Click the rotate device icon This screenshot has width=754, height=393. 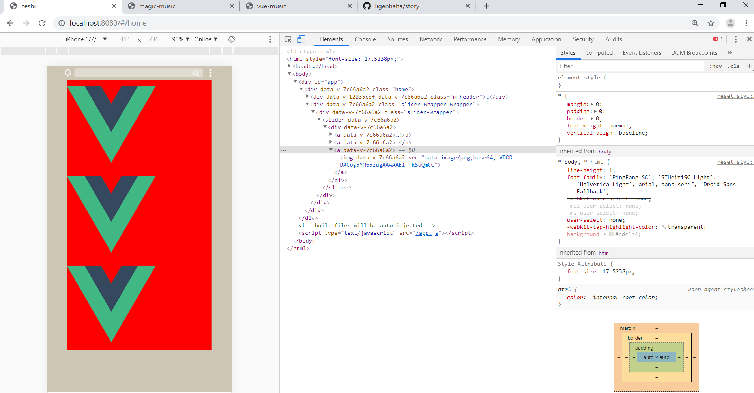click(x=232, y=39)
